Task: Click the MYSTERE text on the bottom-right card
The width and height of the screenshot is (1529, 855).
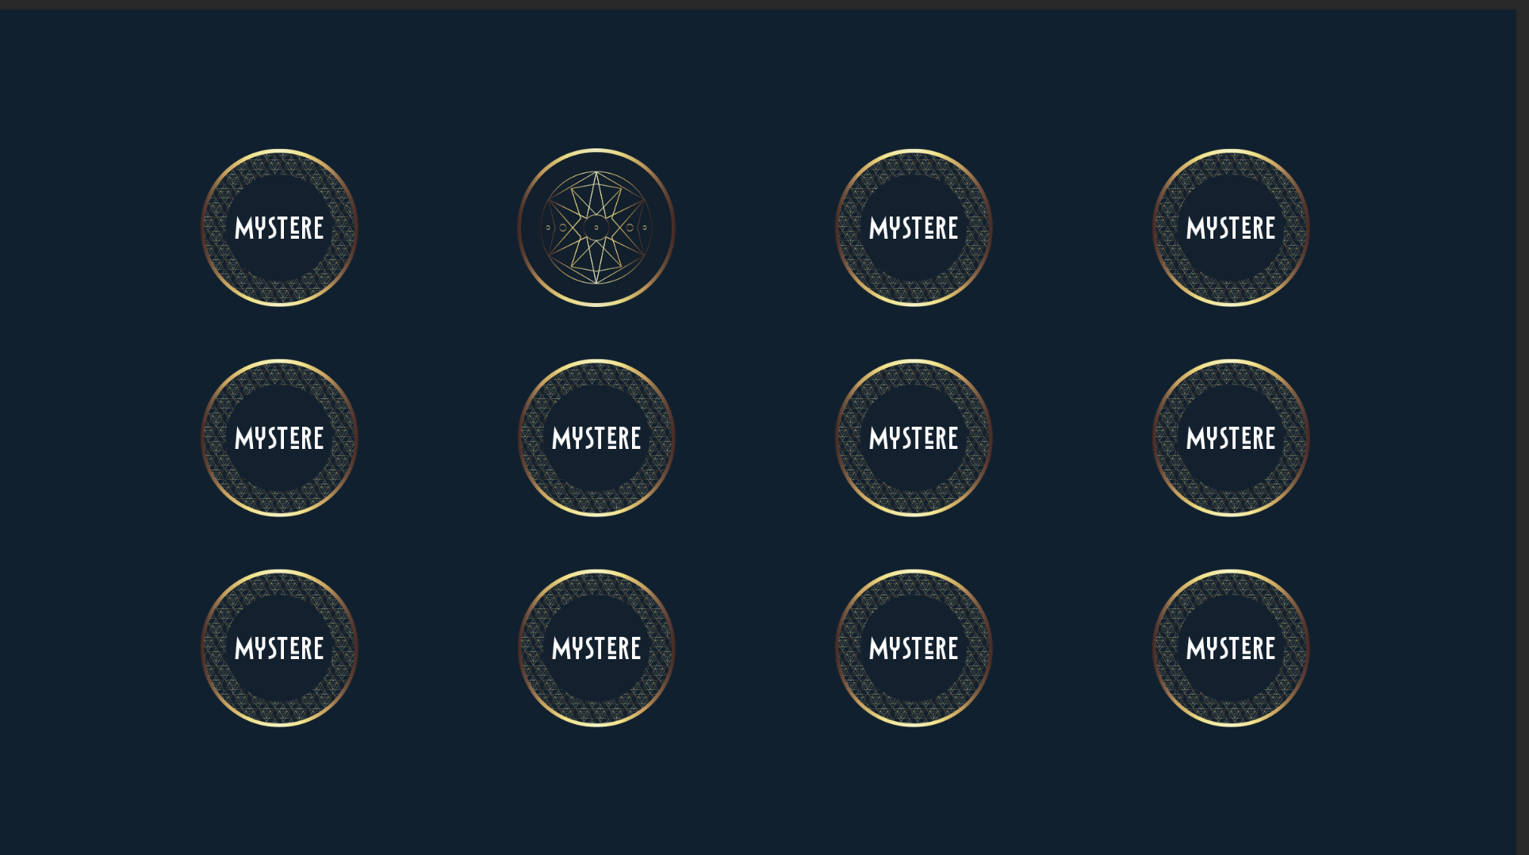Action: (1231, 649)
